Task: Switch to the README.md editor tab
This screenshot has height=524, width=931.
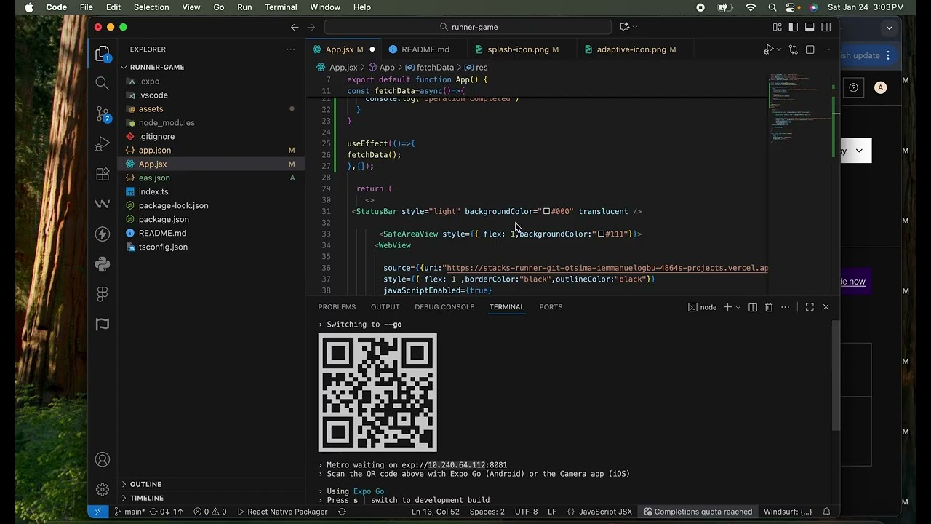Action: coord(425,49)
